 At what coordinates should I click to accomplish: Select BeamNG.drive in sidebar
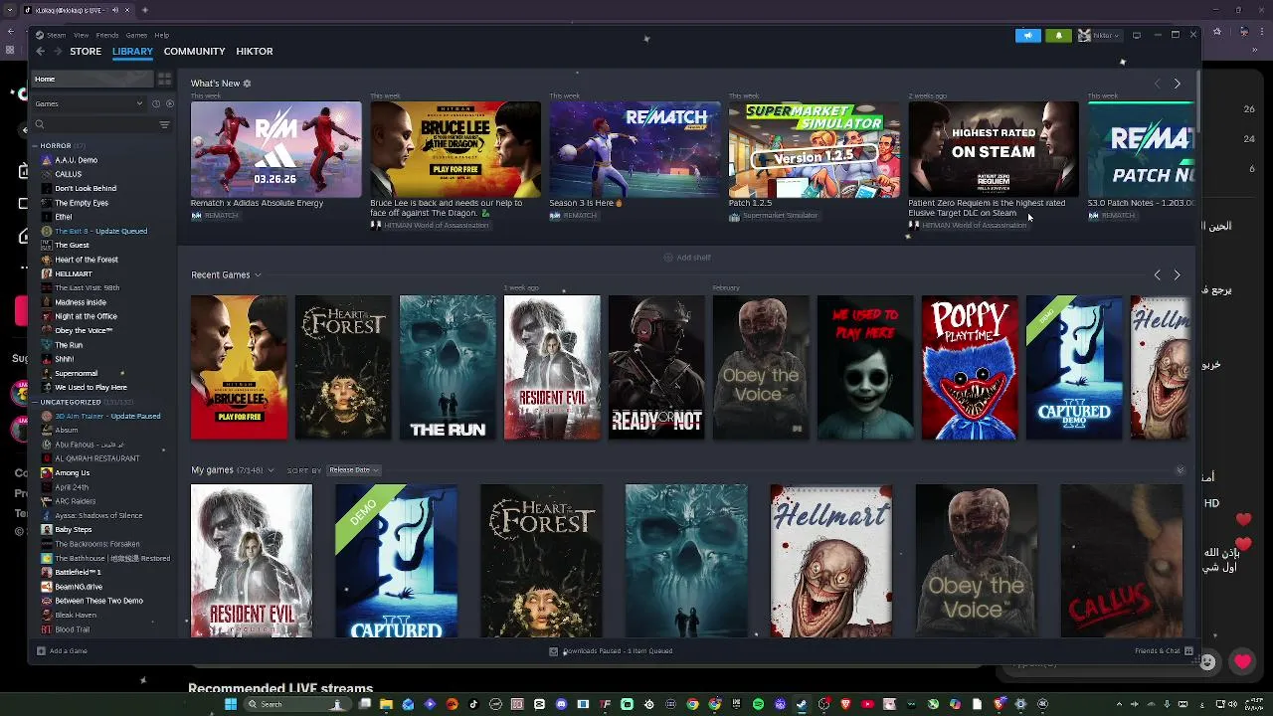point(79,587)
